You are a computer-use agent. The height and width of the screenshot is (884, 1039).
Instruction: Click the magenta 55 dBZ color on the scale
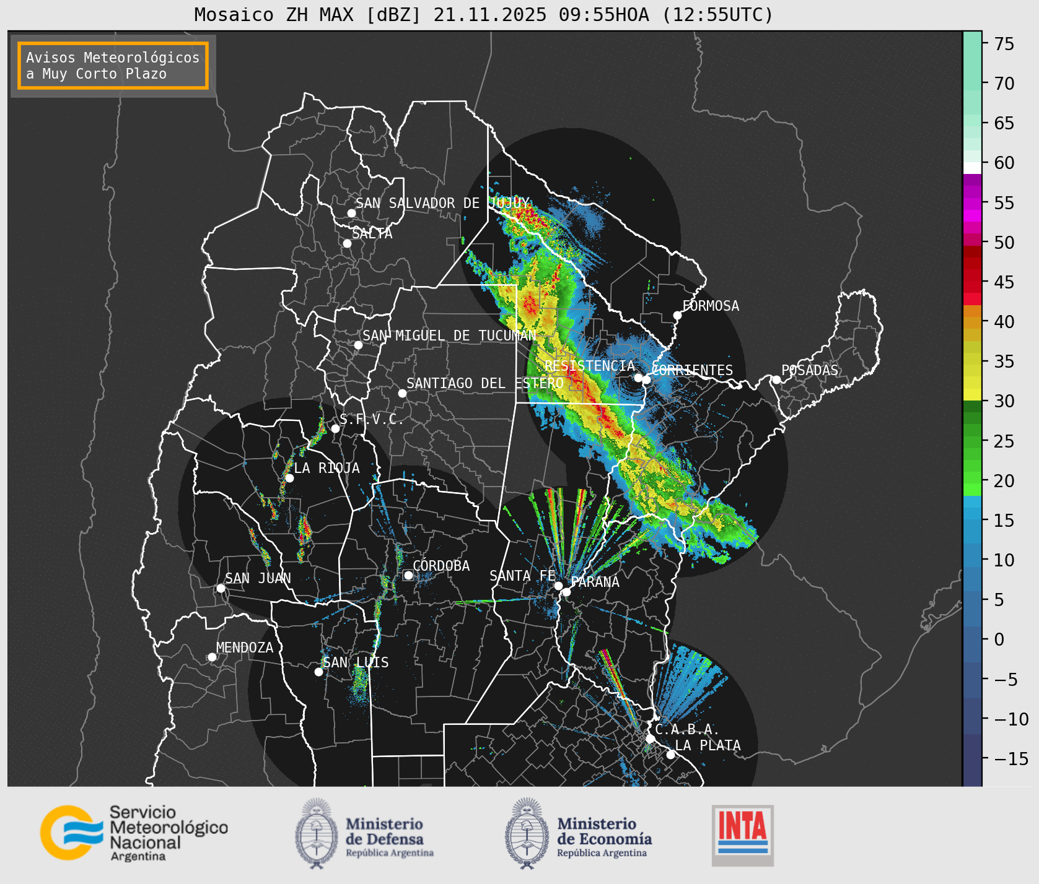972,203
